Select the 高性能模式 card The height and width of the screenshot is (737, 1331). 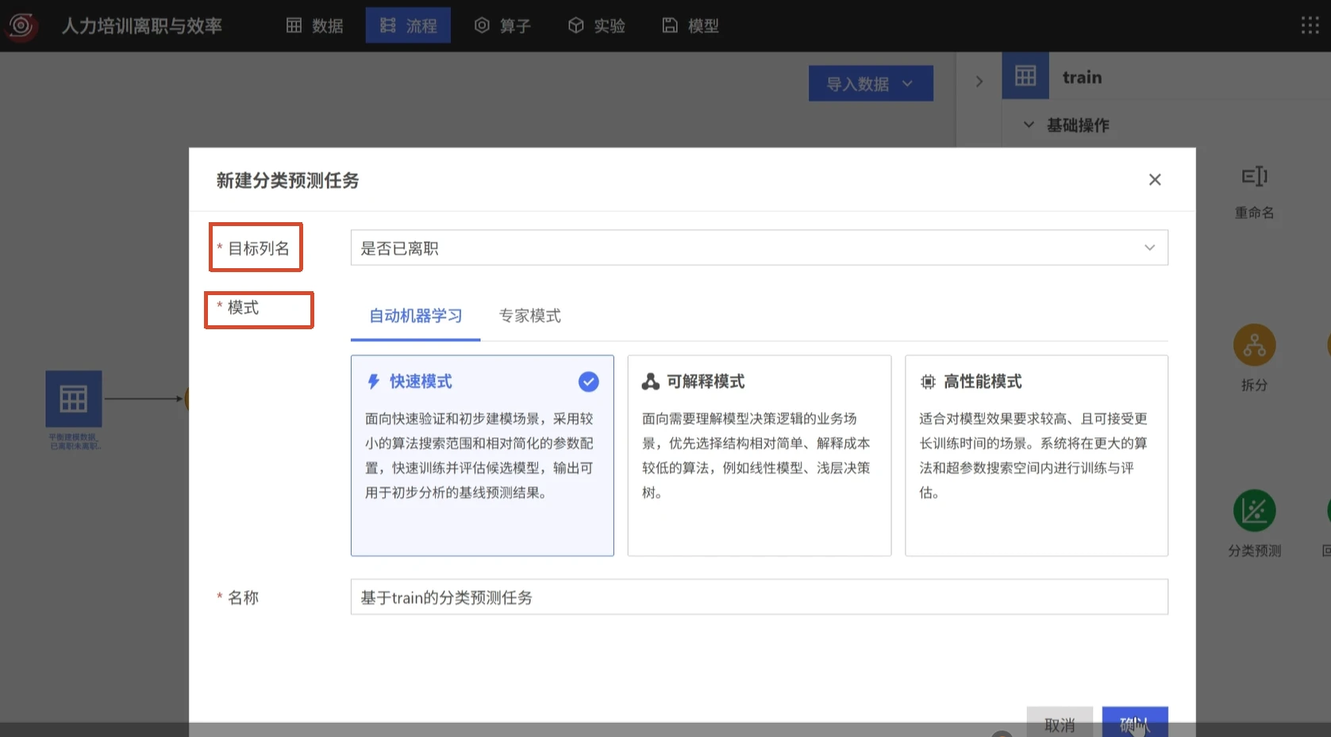pos(1036,455)
